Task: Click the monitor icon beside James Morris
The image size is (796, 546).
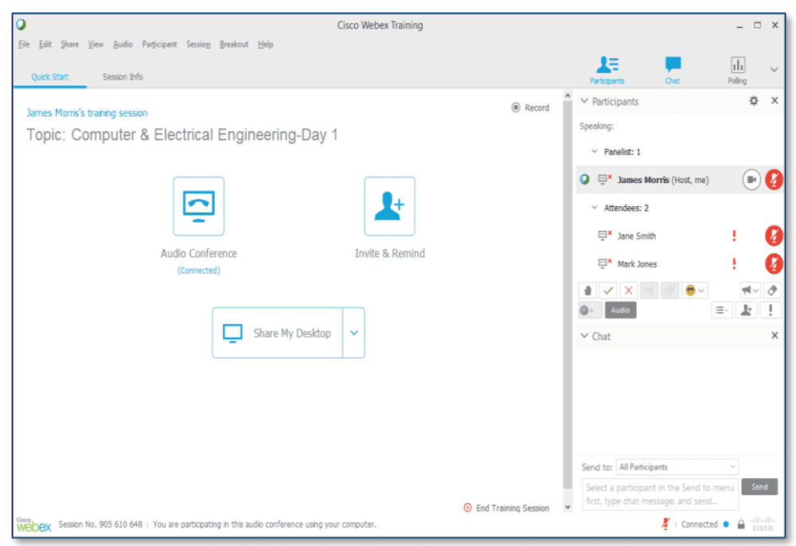Action: (604, 178)
